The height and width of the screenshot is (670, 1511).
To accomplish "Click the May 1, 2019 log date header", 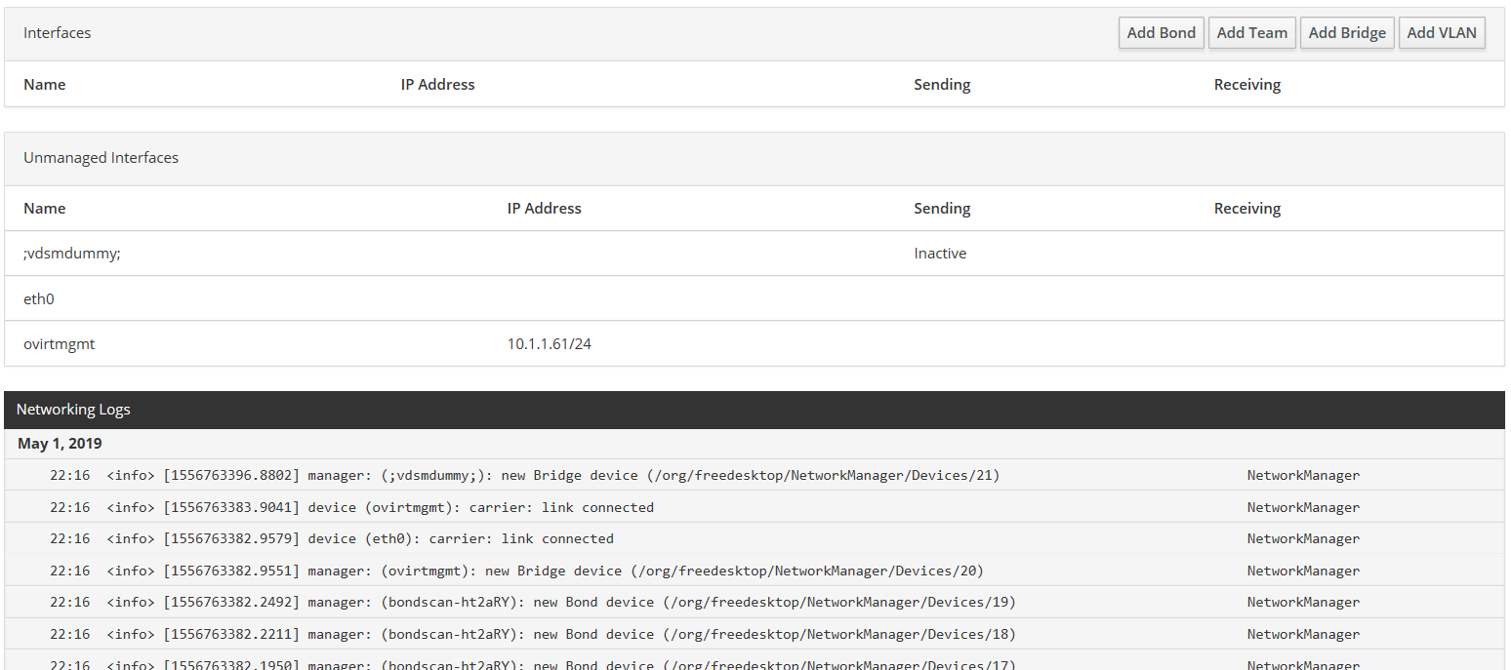I will pyautogui.click(x=60, y=444).
